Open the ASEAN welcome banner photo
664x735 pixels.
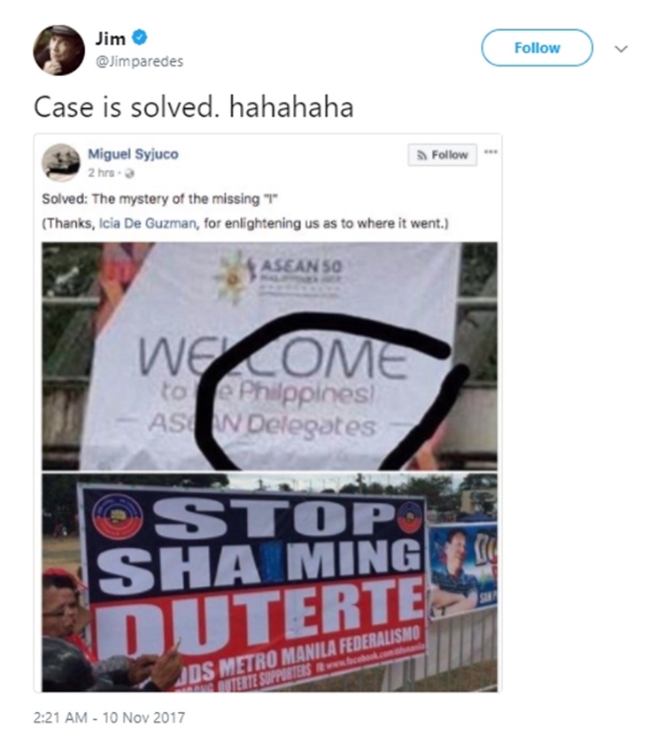[x=269, y=356]
